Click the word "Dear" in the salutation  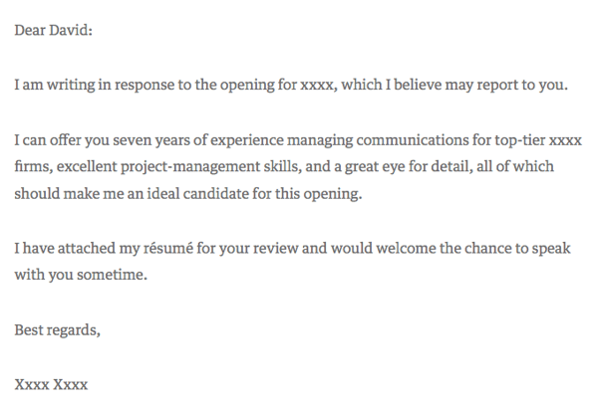32,31
